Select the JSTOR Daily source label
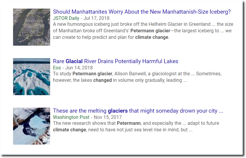246x158 pixels. (x=66, y=18)
